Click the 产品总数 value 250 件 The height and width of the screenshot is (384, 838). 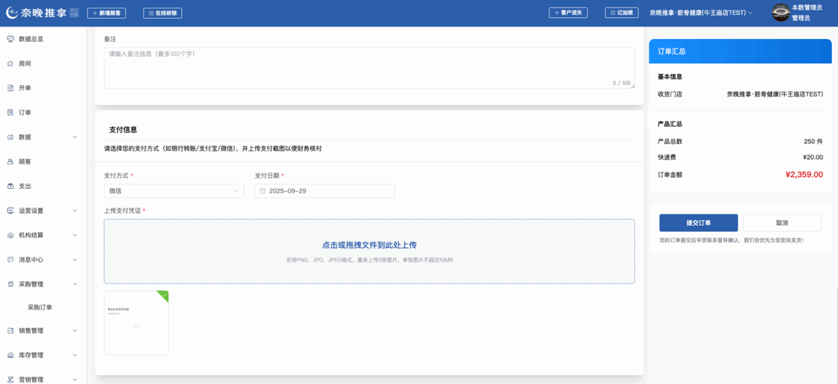coord(813,141)
